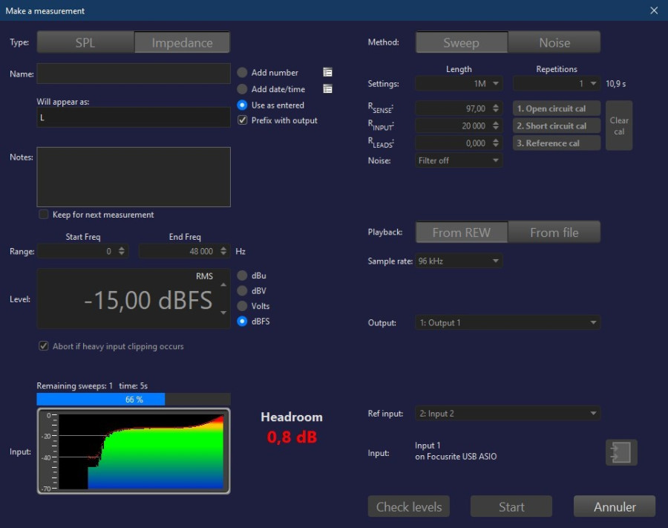
Task: Decrease the level with the down arrow
Action: coord(223,313)
